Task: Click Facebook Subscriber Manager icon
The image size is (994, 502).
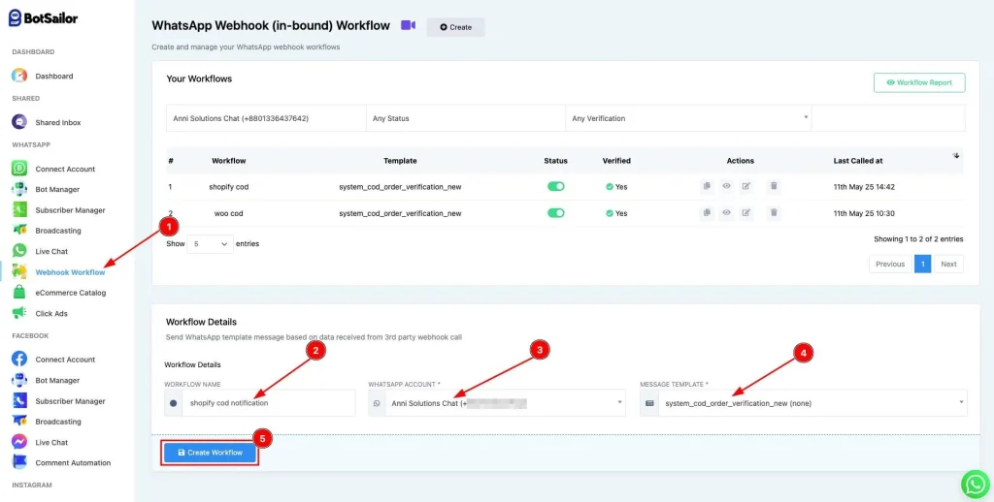Action: pyautogui.click(x=19, y=401)
